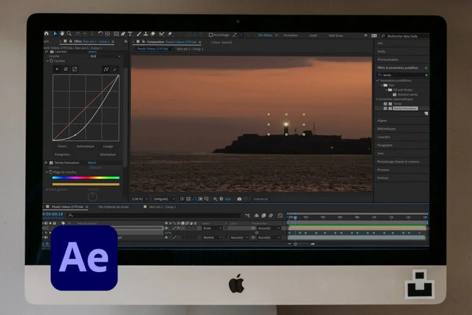Collapse the Courbes property group
The width and height of the screenshot is (472, 315).
point(47,61)
